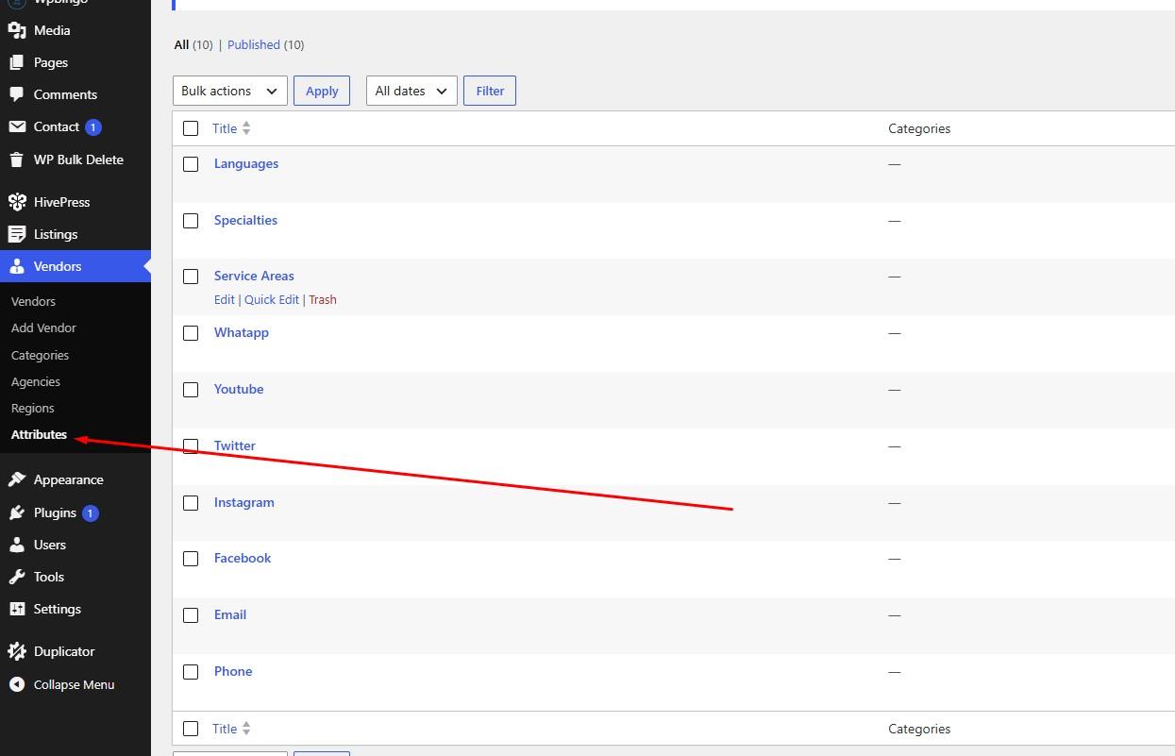The image size is (1175, 756).
Task: Check the Languages row checkbox
Action: (191, 164)
